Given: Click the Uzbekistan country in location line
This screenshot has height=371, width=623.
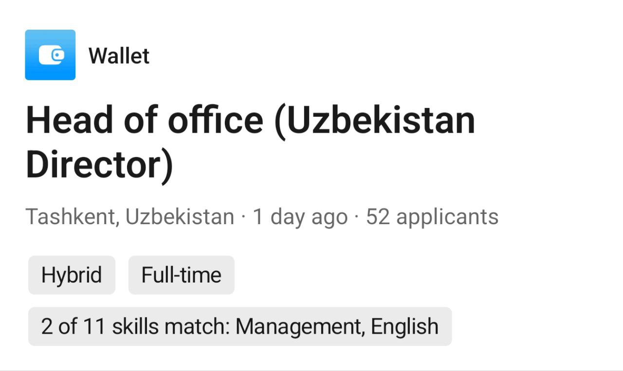Looking at the screenshot, I should [180, 217].
